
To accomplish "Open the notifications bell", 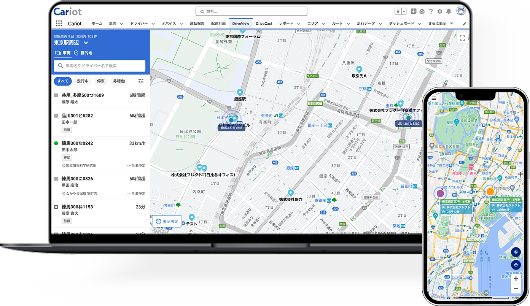I will [449, 11].
